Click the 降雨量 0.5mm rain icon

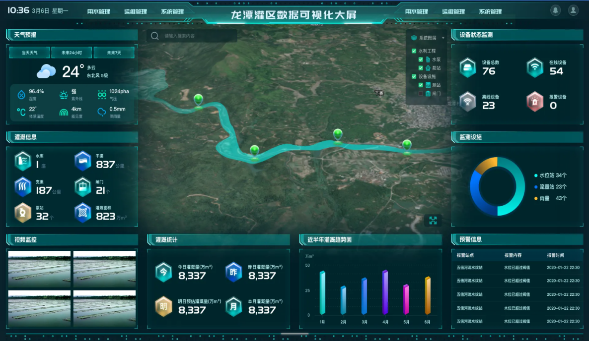click(x=102, y=113)
